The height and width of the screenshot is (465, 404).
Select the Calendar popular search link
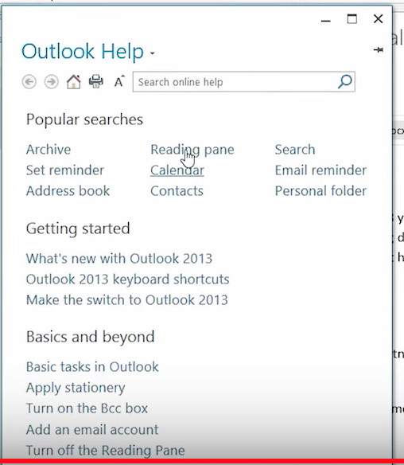pos(177,170)
